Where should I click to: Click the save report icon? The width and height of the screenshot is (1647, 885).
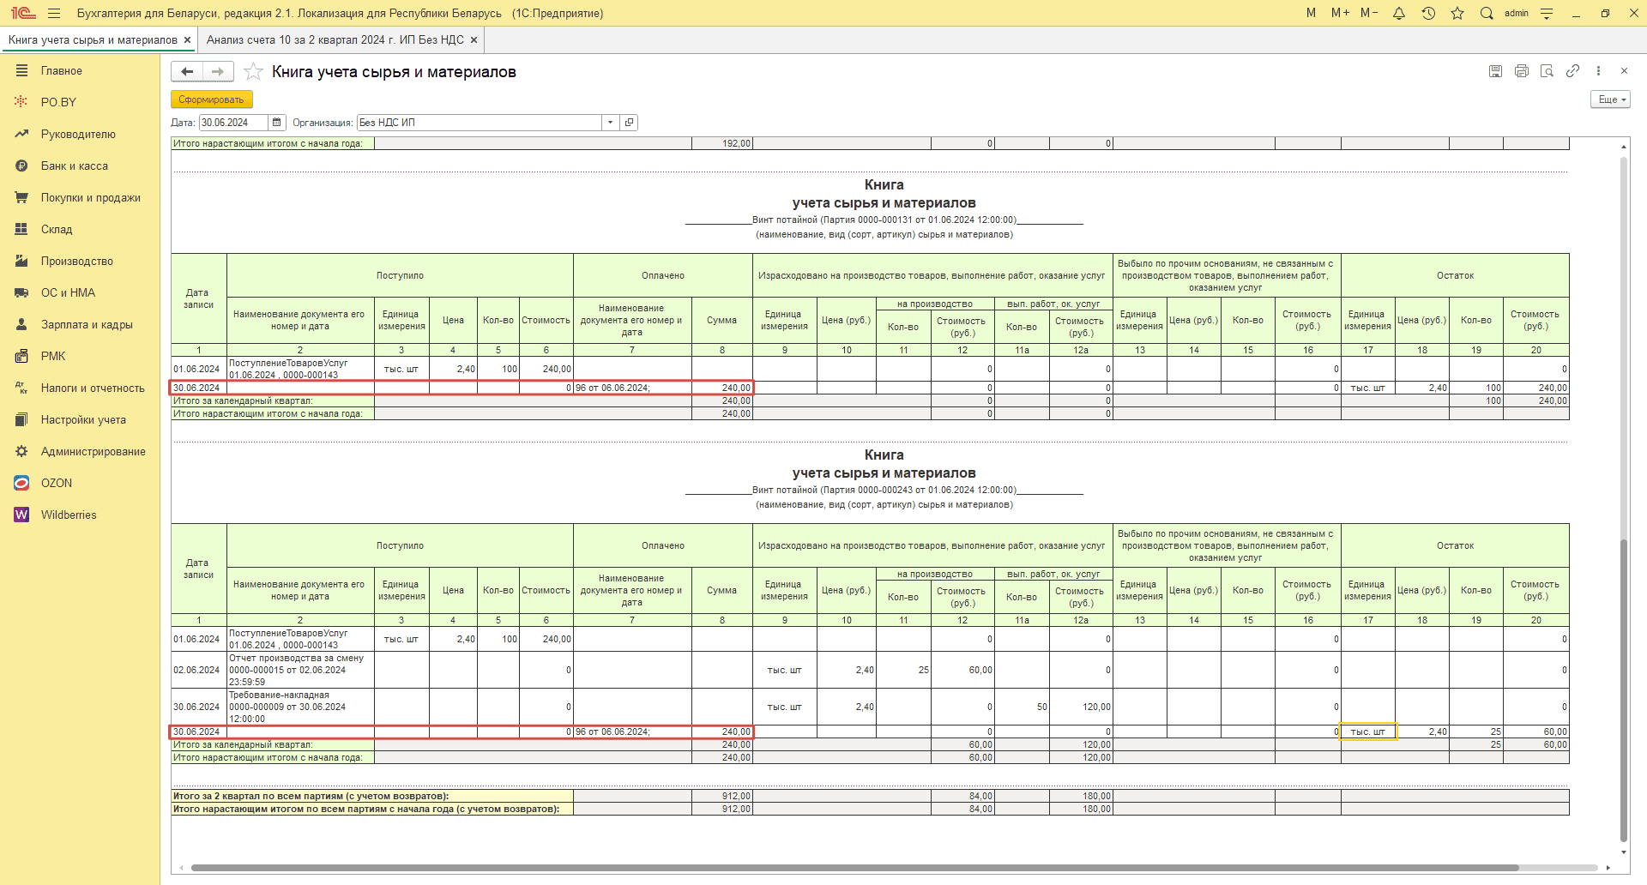click(x=1495, y=71)
